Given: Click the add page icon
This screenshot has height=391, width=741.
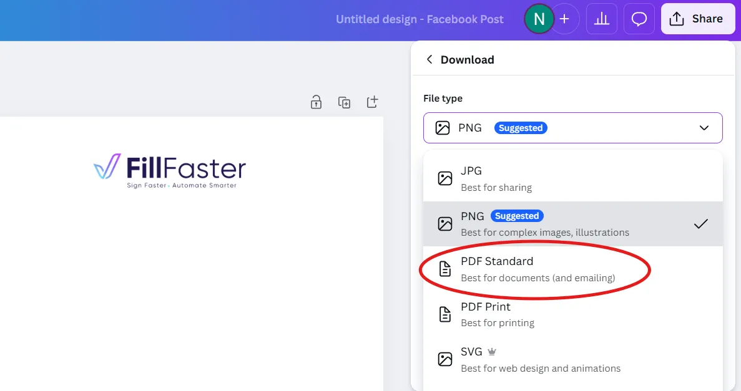Looking at the screenshot, I should (372, 102).
